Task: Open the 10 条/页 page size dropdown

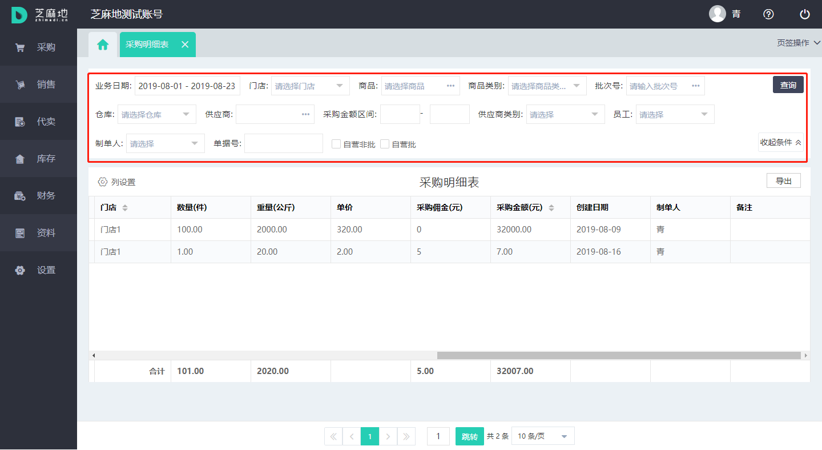Action: coord(543,436)
